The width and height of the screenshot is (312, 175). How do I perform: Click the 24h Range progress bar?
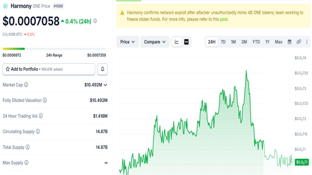[54, 49]
